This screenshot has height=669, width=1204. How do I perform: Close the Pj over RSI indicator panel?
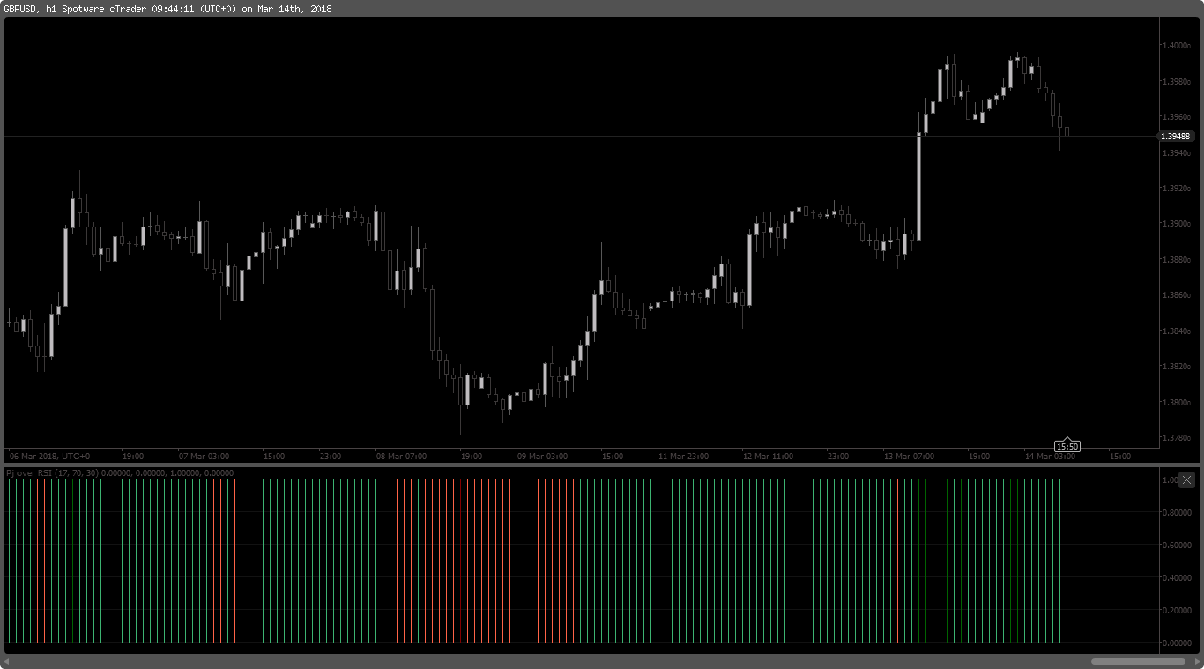(1186, 480)
